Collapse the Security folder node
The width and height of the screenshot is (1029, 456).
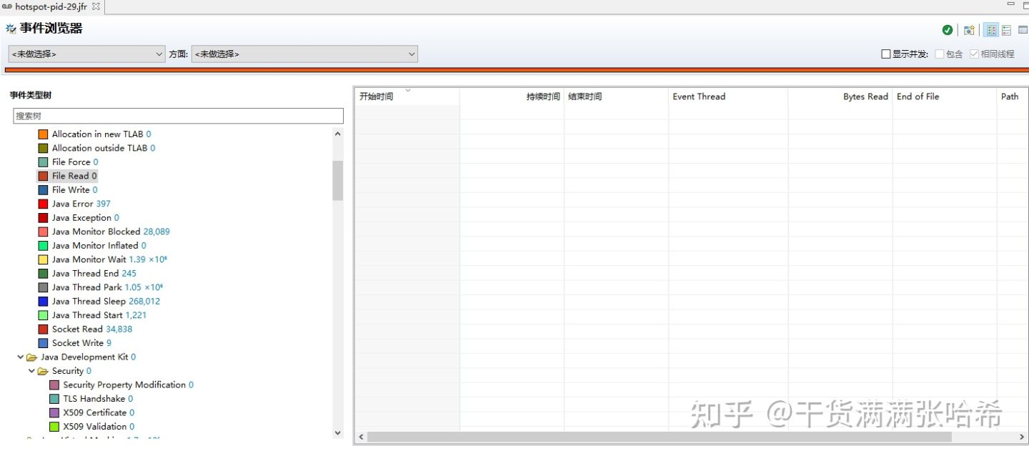tap(31, 371)
